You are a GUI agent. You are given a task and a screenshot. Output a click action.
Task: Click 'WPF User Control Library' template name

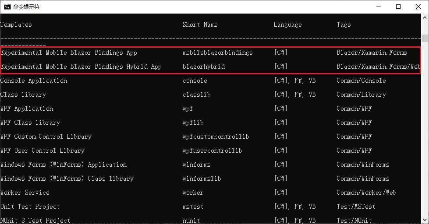43,150
